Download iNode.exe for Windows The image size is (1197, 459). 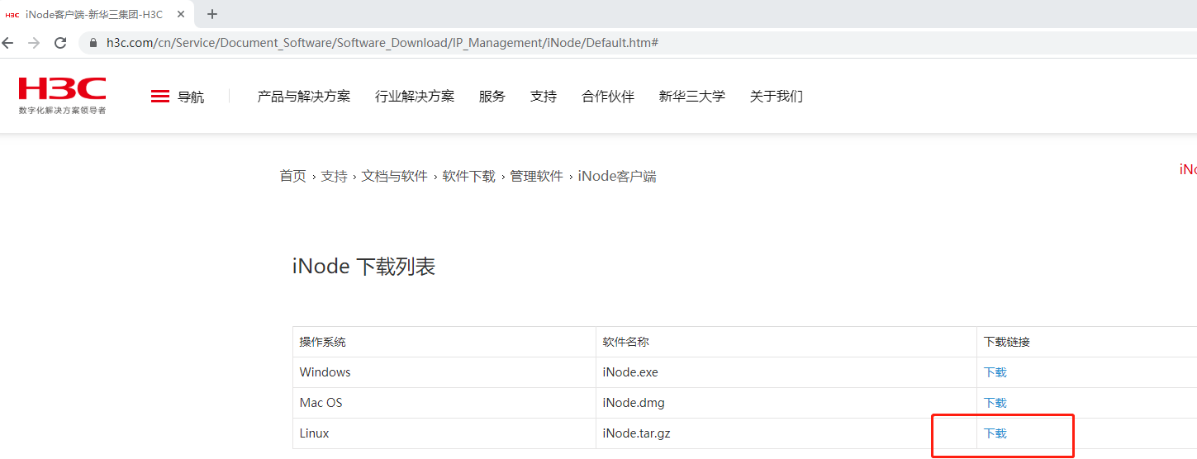(x=995, y=372)
